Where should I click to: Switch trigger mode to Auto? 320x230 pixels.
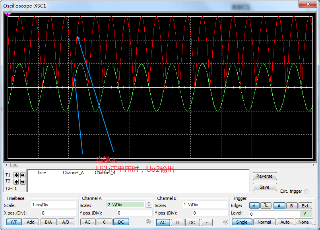(285, 222)
